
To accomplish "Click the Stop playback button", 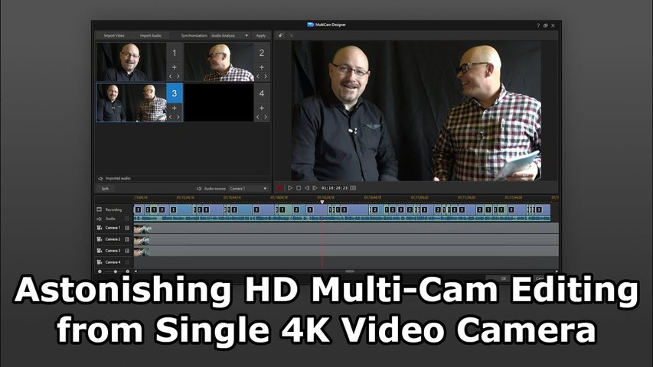I will click(299, 187).
